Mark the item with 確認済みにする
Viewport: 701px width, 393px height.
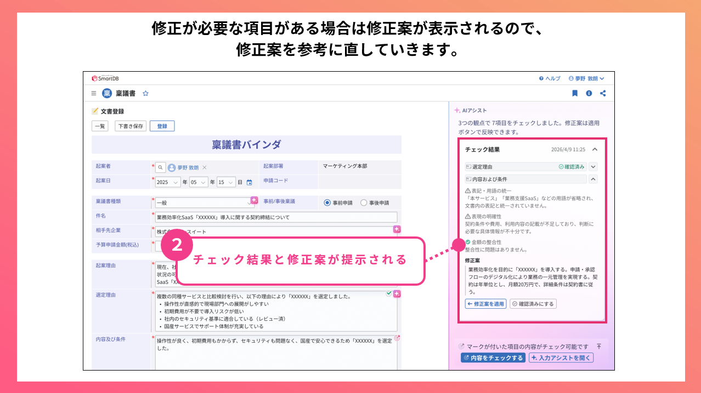click(x=533, y=304)
